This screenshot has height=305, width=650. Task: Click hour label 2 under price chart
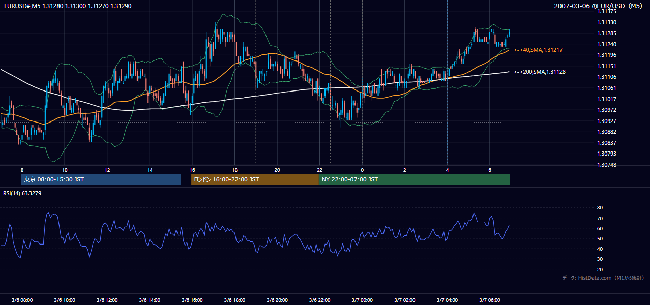click(x=405, y=170)
